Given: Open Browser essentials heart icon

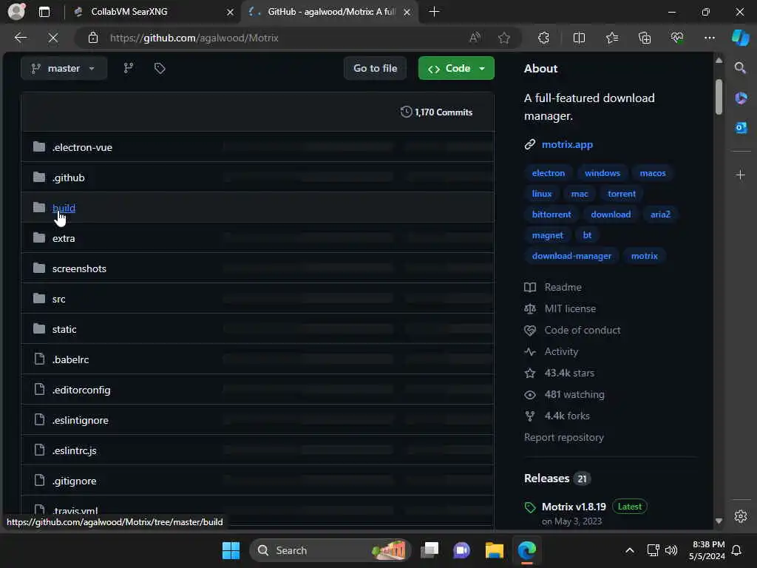Looking at the screenshot, I should pos(677,38).
